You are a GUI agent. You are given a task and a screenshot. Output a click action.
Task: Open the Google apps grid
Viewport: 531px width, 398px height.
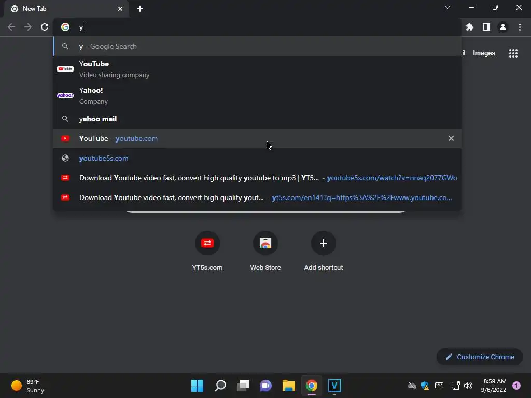click(x=513, y=53)
